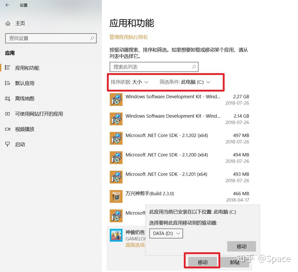298x272 pixels.
Task: Open the 筛选条件: 此电脑 (C:) filter dropdown
Action: tap(185, 82)
